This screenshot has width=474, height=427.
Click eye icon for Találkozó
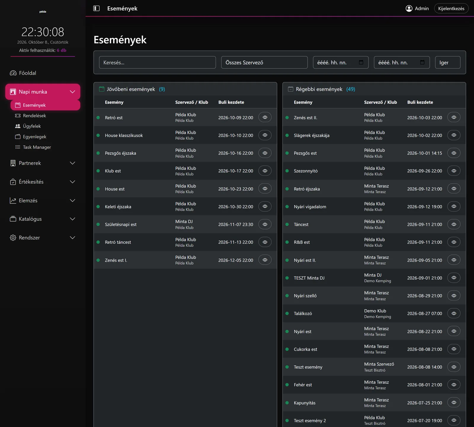click(454, 313)
